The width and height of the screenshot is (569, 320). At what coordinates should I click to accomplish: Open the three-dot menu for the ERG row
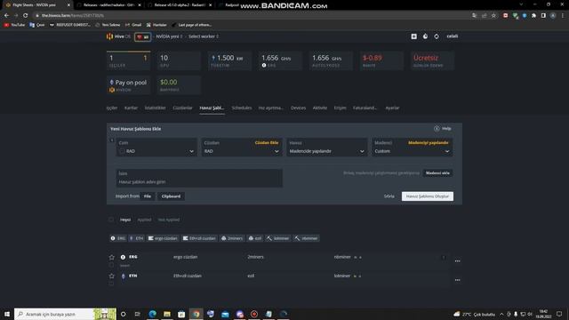point(457,260)
